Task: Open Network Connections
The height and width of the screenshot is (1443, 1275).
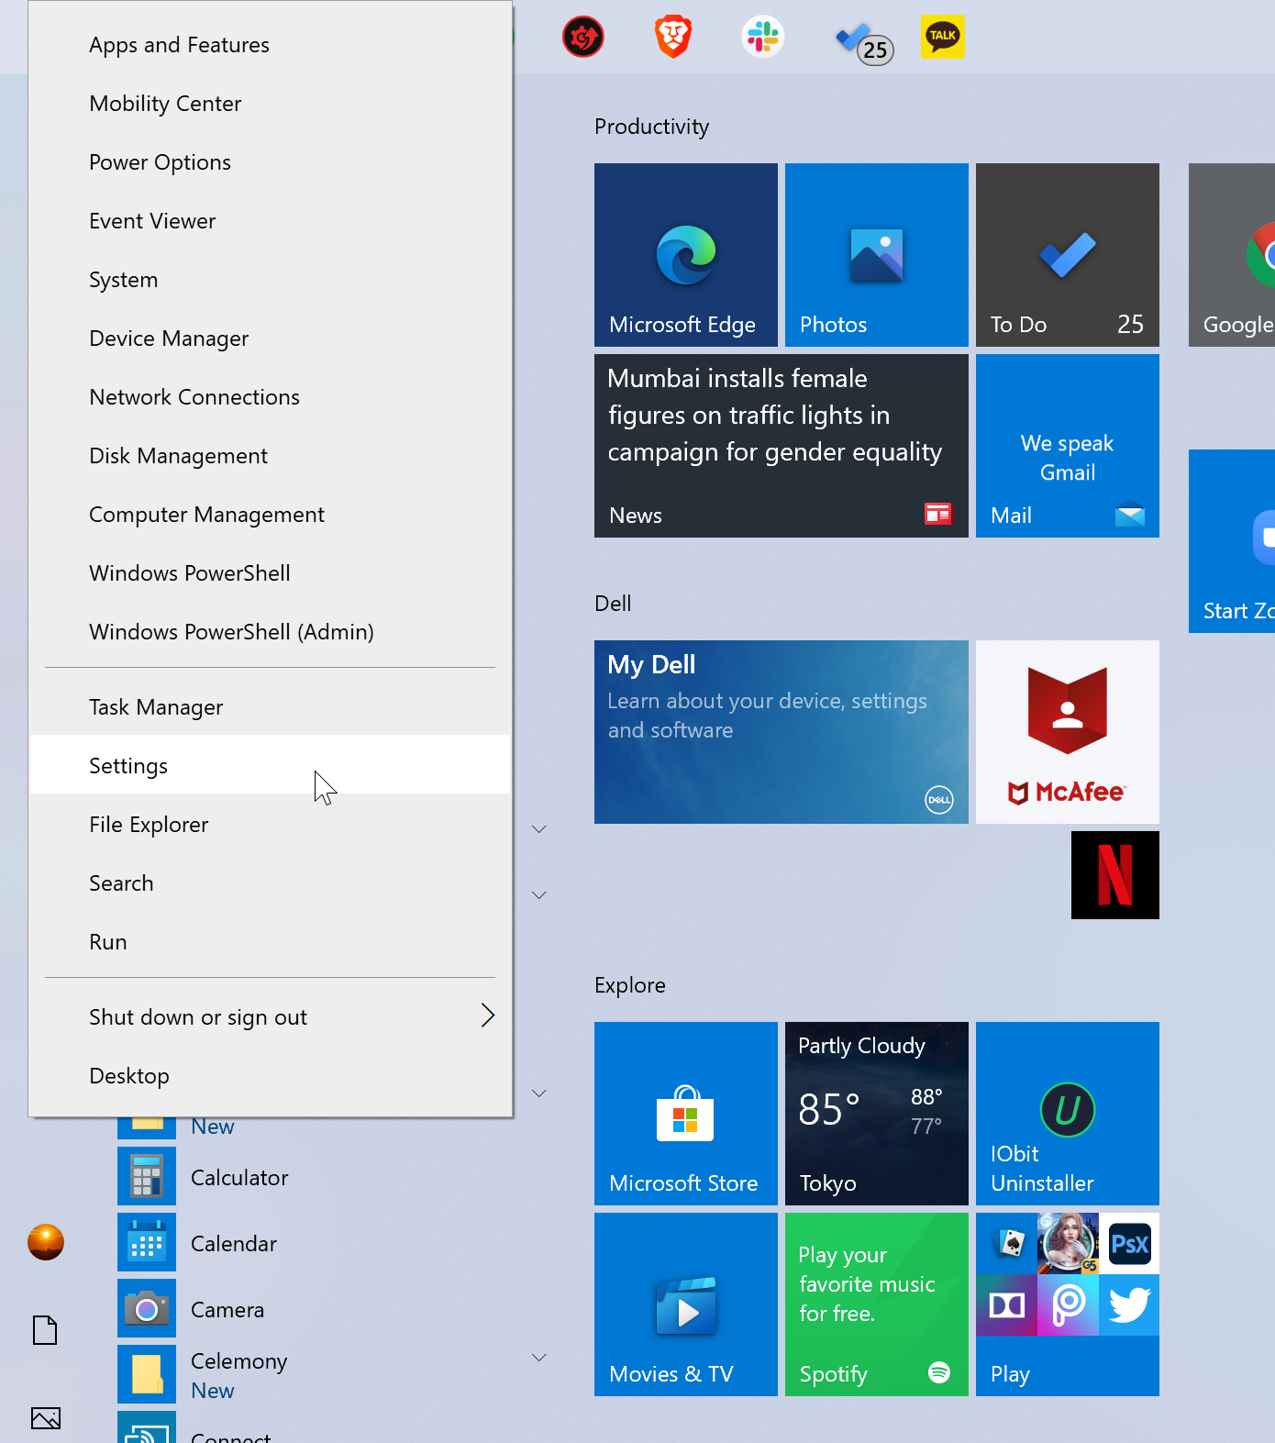Action: pos(270,397)
